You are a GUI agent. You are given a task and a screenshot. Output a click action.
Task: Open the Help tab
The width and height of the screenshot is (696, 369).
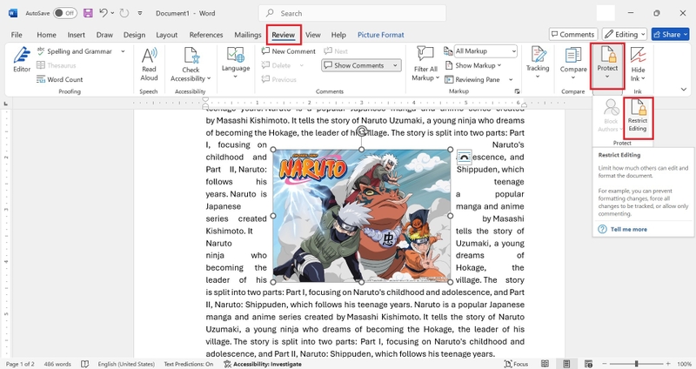(338, 35)
